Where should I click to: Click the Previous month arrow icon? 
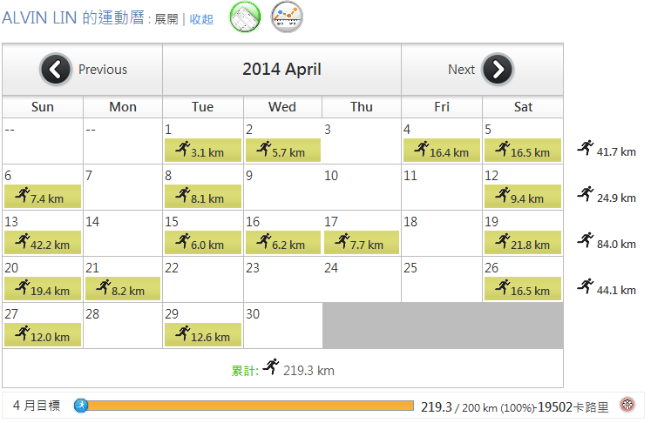click(56, 70)
